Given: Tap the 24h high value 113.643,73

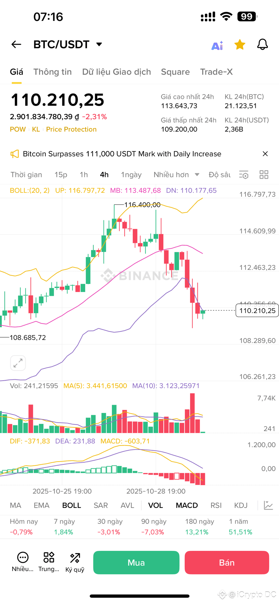Looking at the screenshot, I should 179,106.
